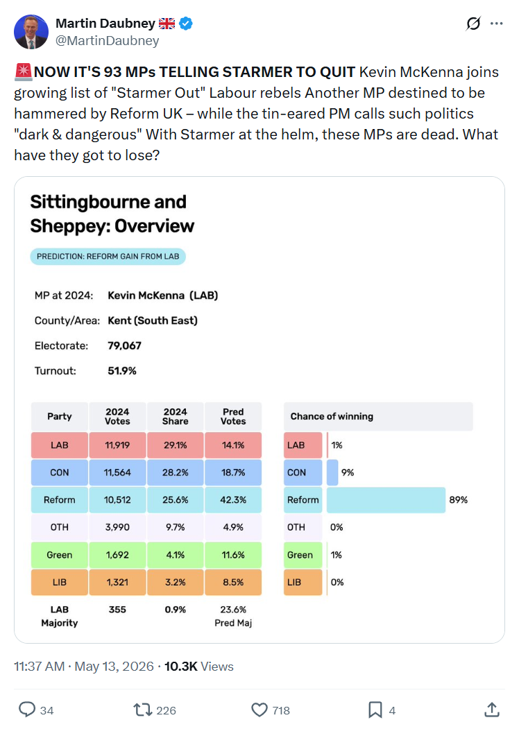
Task: Click the tweet timestamp 11:37 AM May 13, 2026
Action: pyautogui.click(x=84, y=667)
